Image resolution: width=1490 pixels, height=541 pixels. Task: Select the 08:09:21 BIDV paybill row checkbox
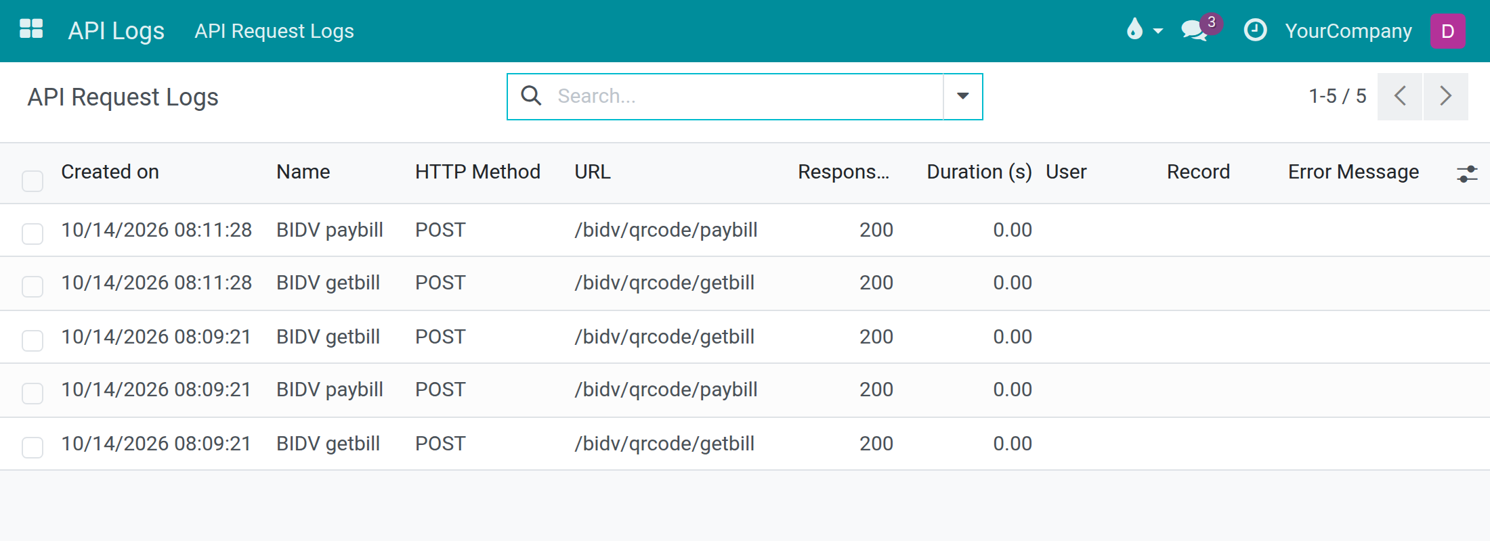point(33,393)
